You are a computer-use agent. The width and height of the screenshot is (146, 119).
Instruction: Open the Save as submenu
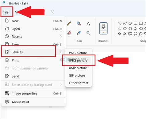point(34,52)
